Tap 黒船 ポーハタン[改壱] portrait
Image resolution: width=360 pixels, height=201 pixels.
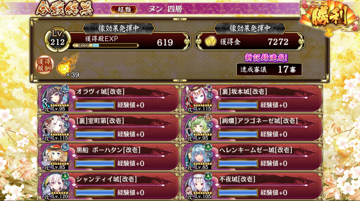(55, 157)
